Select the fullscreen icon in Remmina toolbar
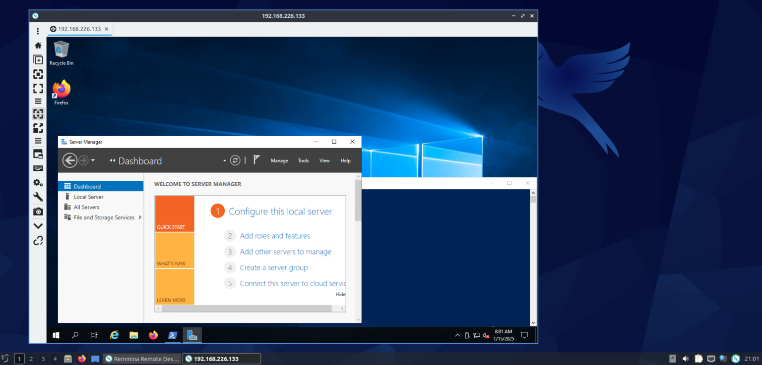Viewport: 762px width, 365px height. click(38, 88)
